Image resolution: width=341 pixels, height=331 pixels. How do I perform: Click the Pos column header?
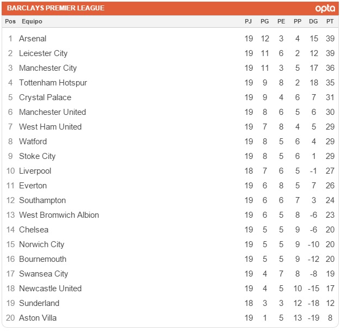tap(10, 21)
